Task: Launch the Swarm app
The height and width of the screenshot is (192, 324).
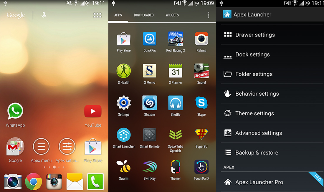Action: [123, 168]
